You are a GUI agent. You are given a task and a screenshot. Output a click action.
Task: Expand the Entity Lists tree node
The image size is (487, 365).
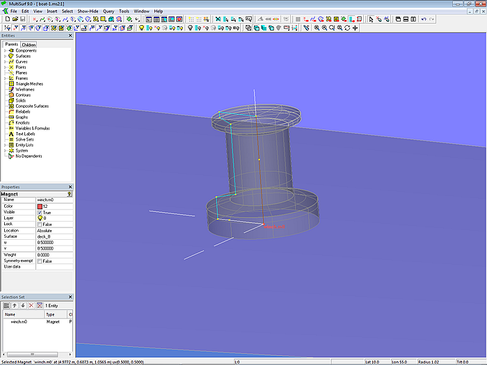pyautogui.click(x=5, y=145)
